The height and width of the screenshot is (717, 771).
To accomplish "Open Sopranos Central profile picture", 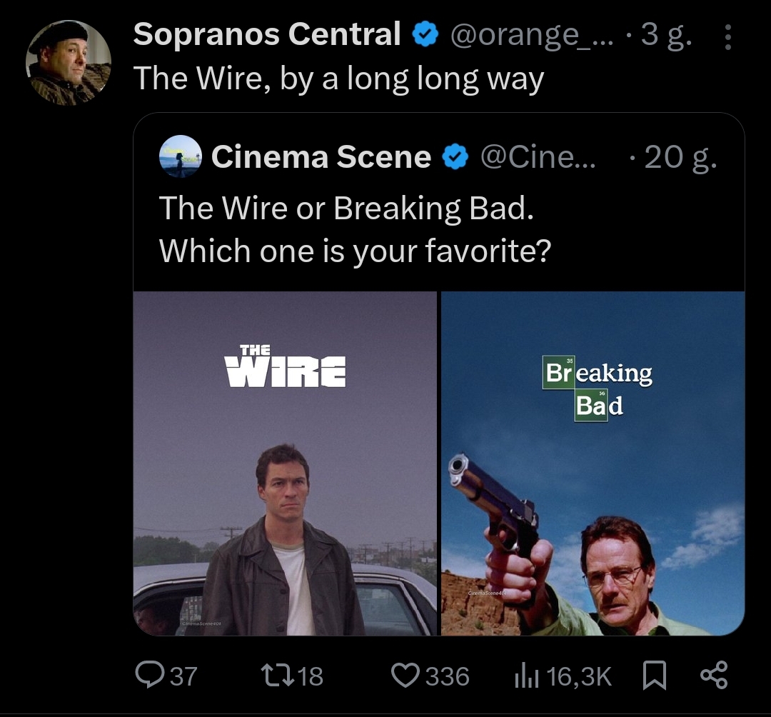I will (69, 63).
